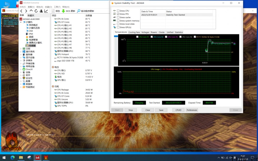
Task: Expand the 操作系统 operating system node
Action: click(21, 52)
